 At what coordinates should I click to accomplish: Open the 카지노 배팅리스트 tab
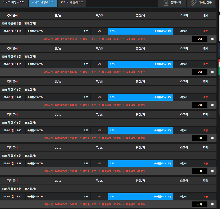tap(72, 2)
